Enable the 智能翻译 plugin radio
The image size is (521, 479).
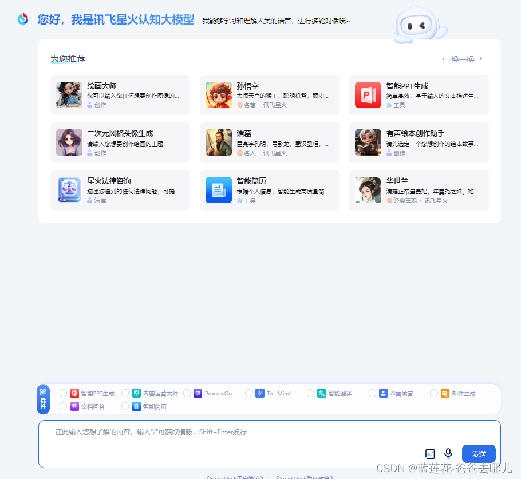coord(310,393)
